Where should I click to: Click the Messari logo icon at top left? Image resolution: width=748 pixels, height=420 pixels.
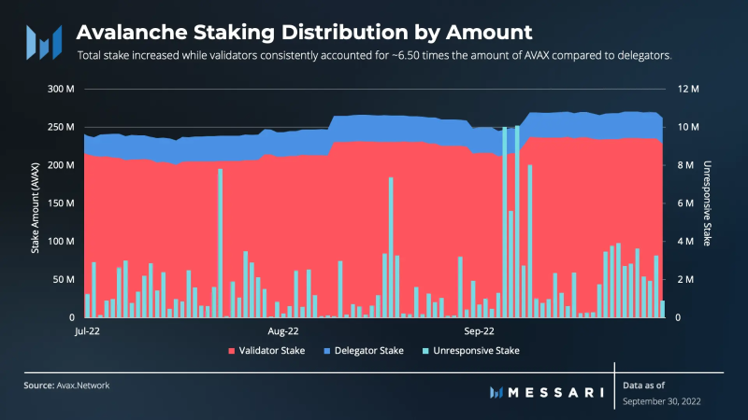44,42
